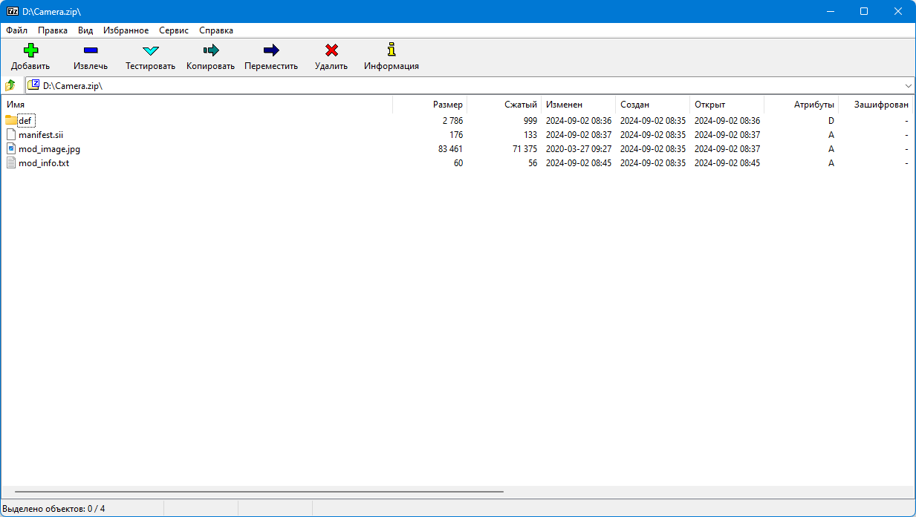This screenshot has height=517, width=916.
Task: Open the Сервис menu
Action: point(174,30)
